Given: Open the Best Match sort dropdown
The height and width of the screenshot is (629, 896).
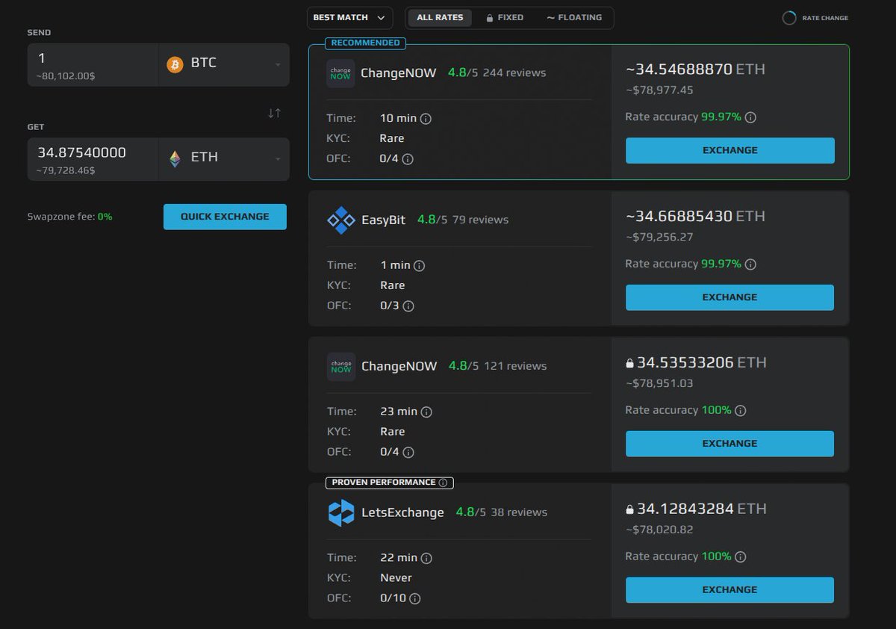Looking at the screenshot, I should 349,17.
